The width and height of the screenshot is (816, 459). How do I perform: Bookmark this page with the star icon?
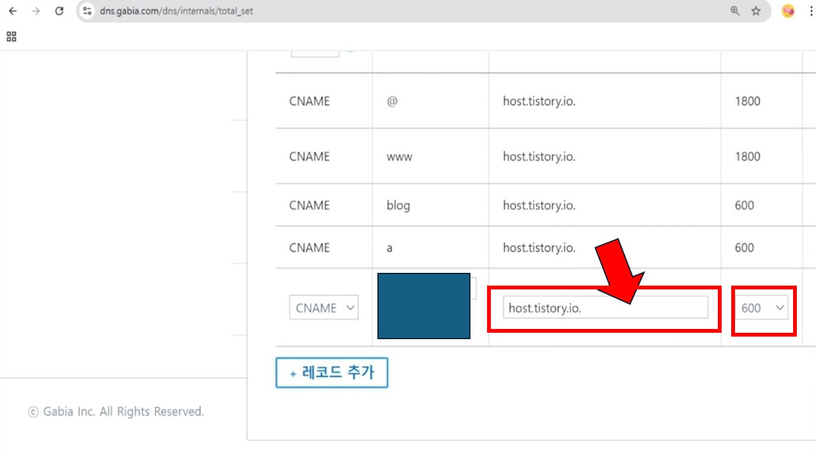click(756, 11)
